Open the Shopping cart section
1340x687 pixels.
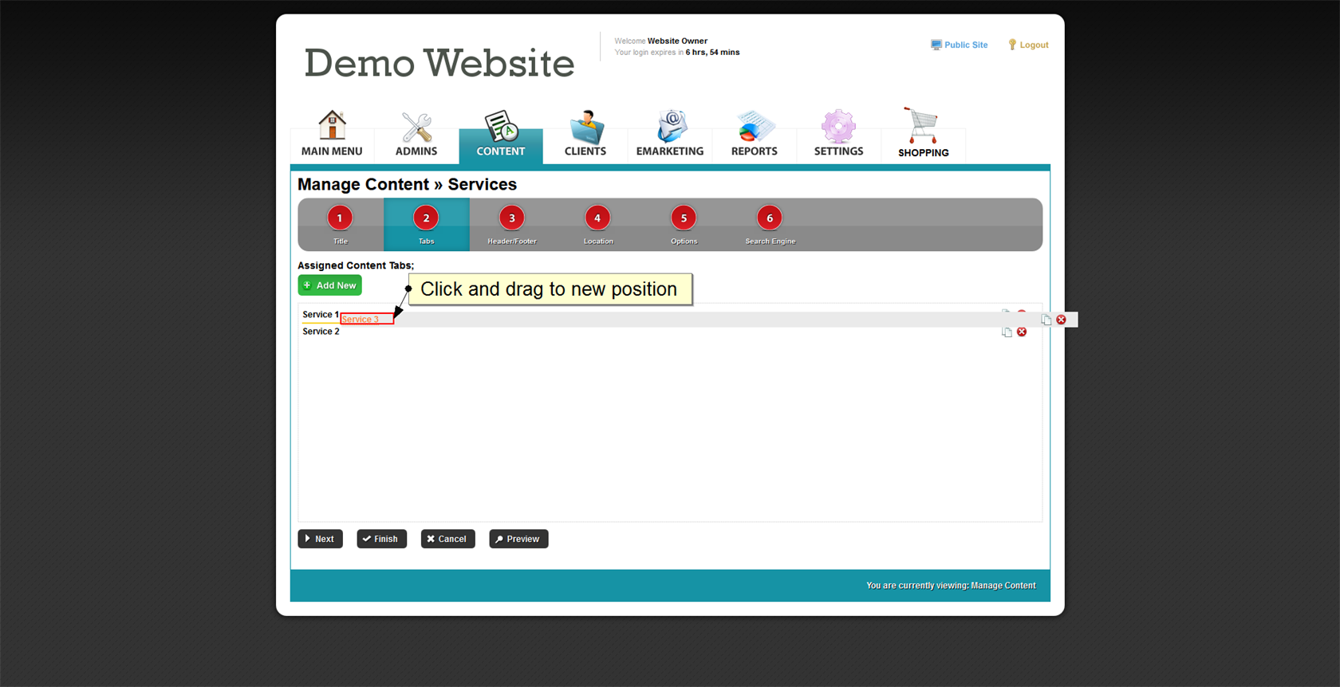click(x=923, y=134)
